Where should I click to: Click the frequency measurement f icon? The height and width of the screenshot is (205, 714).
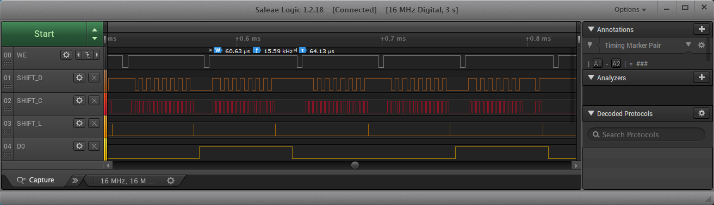tap(257, 50)
